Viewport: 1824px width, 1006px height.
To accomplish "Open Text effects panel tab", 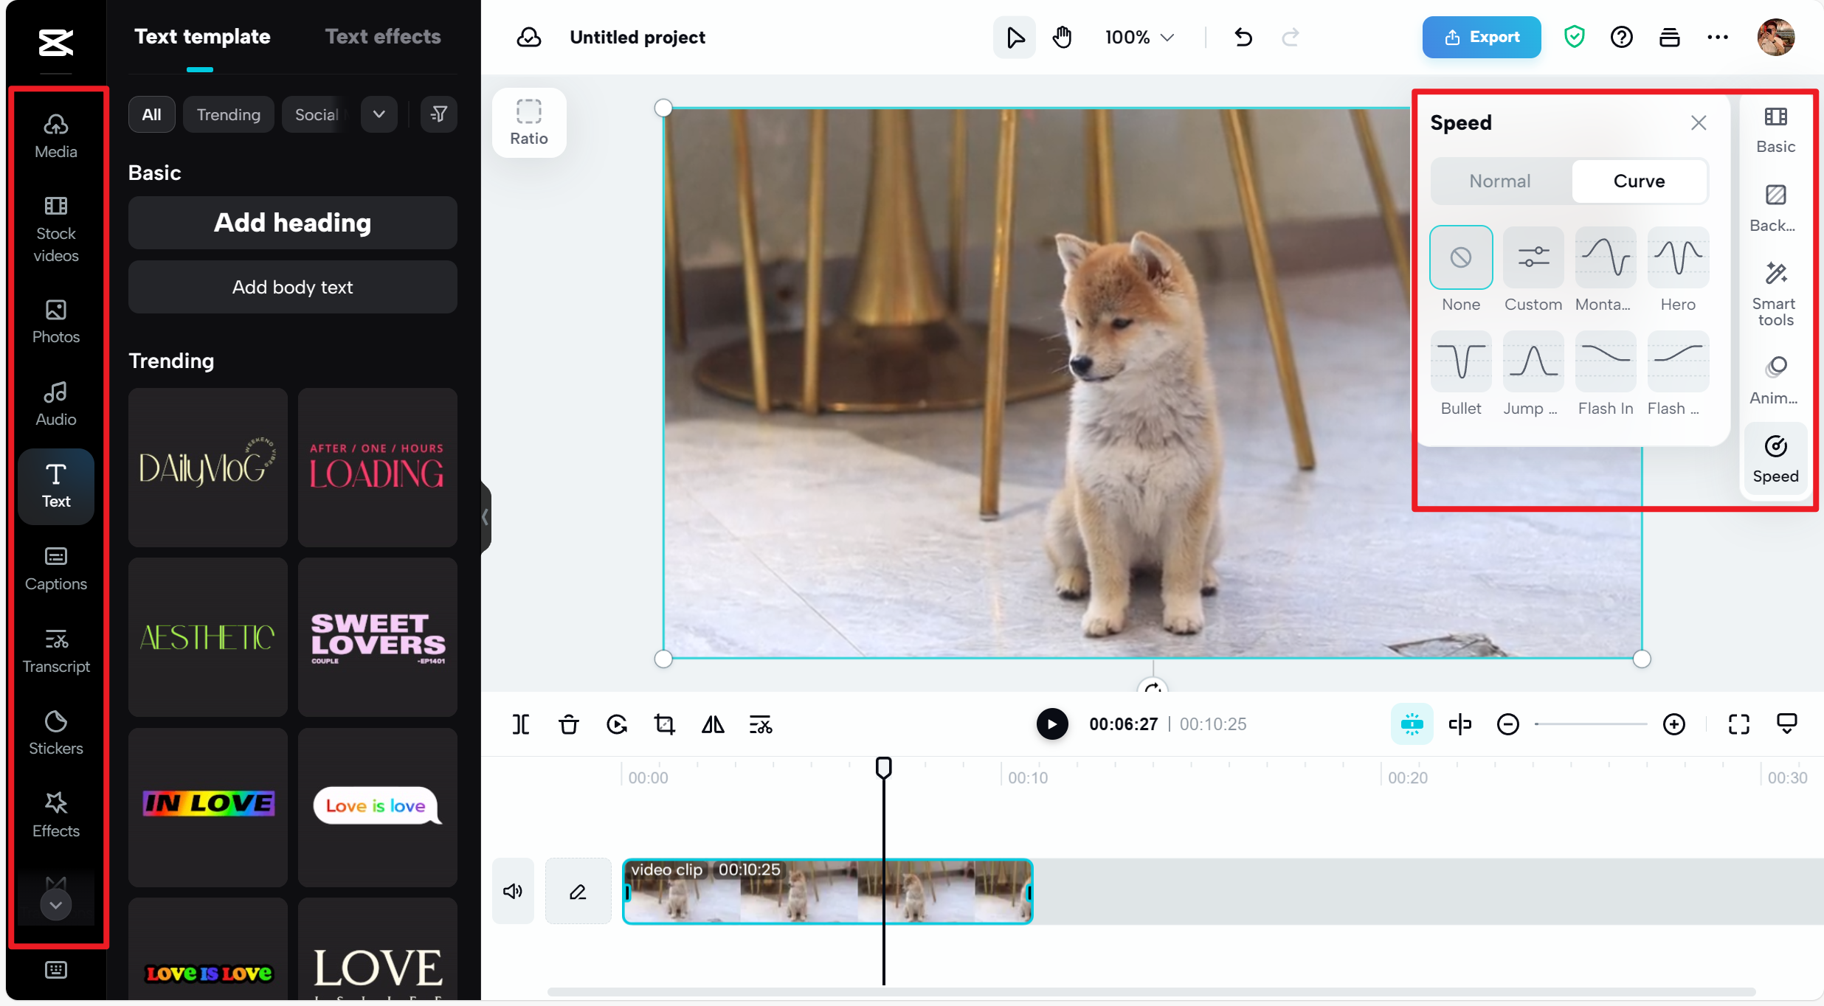I will pos(383,36).
